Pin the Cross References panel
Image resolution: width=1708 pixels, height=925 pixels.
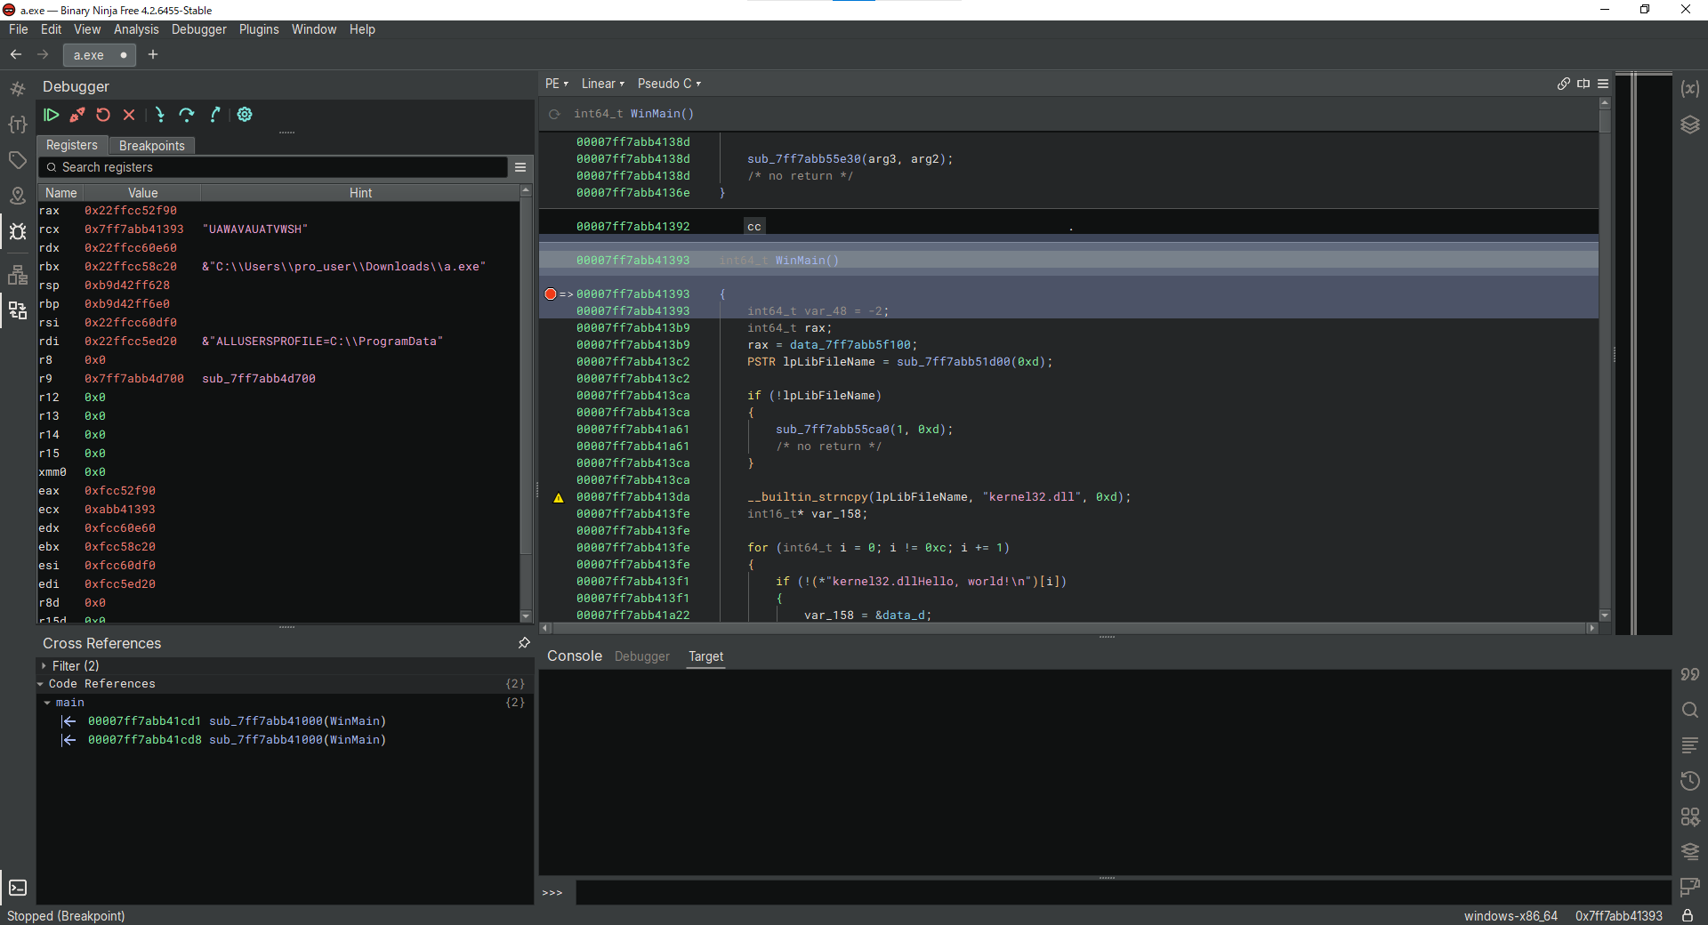coord(524,643)
